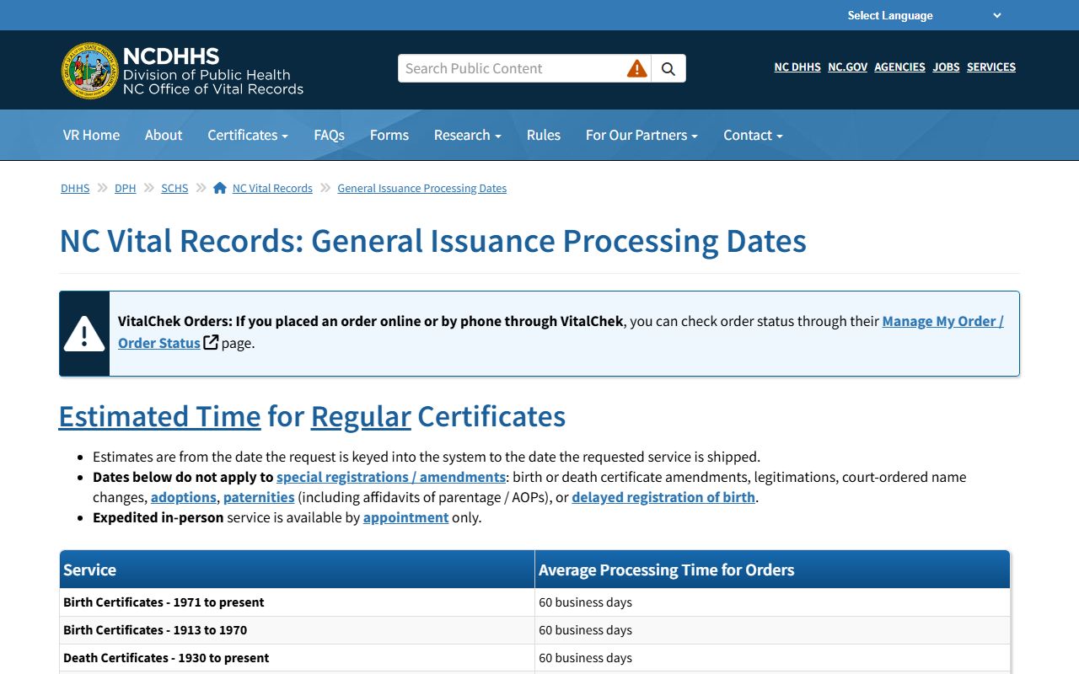Go to VR Home
The height and width of the screenshot is (674, 1079).
91,135
